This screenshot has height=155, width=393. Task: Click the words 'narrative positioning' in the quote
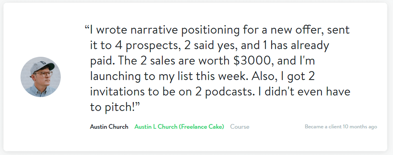pos(185,30)
